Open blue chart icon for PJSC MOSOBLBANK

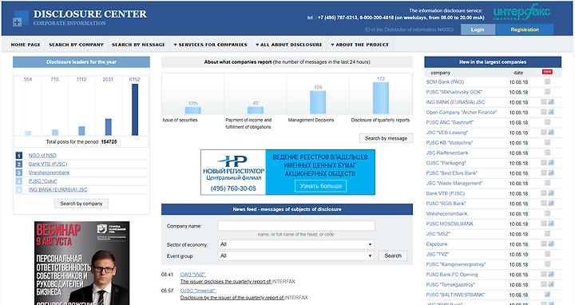point(551,224)
